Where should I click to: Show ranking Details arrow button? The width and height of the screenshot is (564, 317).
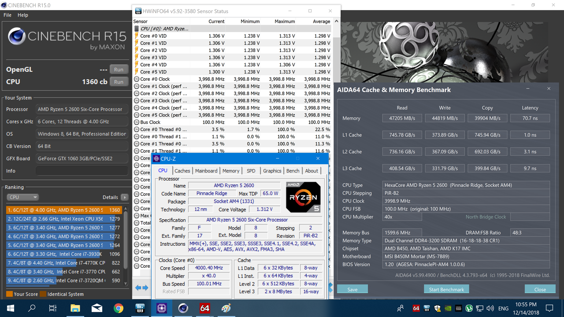[x=125, y=197]
